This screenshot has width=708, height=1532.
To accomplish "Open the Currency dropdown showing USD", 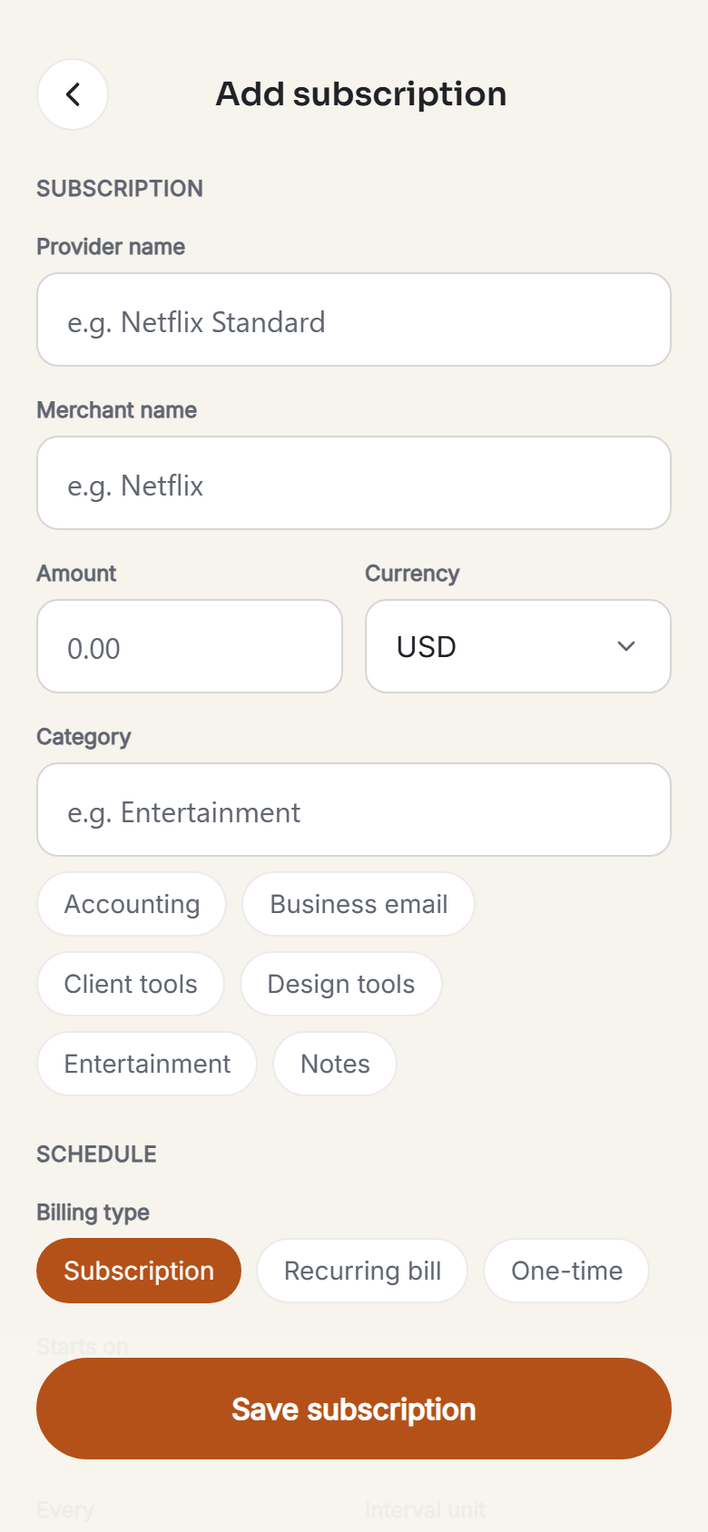I will [518, 646].
